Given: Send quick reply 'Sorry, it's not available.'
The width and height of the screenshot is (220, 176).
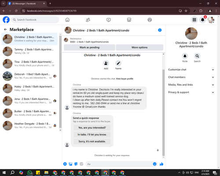Looking at the screenshot, I should [x=92, y=141].
